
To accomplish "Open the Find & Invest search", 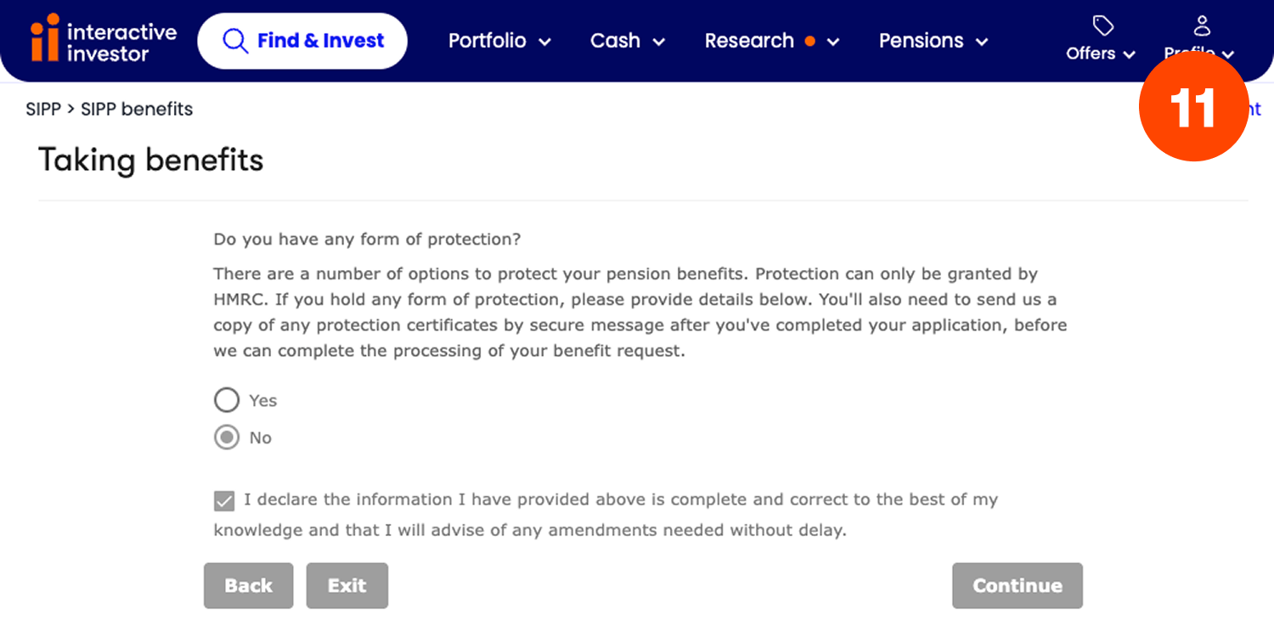I will pos(302,41).
